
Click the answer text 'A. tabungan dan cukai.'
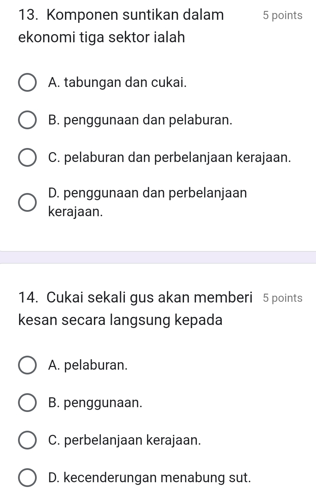point(118,83)
